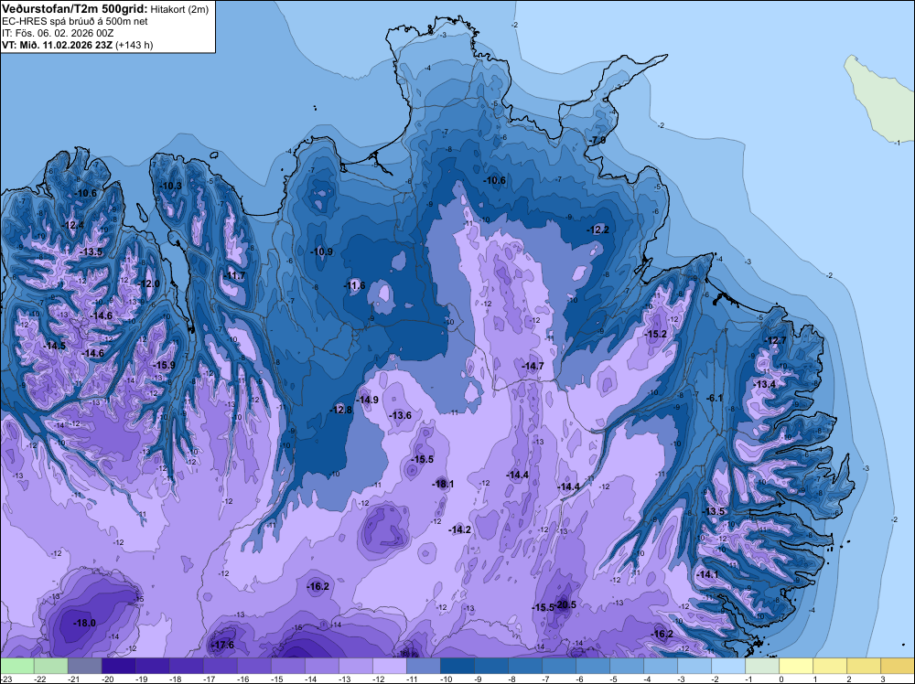Select the -20 dark purple legend swatch

point(118,666)
